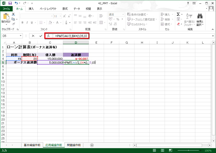Click the Copy icon
The height and width of the screenshot is (153, 216).
tap(13, 19)
